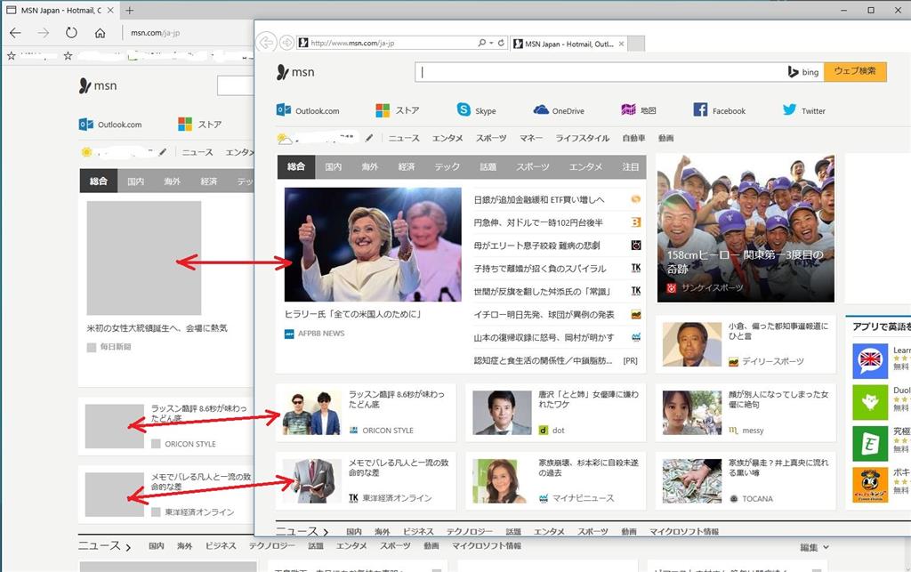Click the IE address bar refresh icon
This screenshot has height=572, width=911.
(501, 43)
